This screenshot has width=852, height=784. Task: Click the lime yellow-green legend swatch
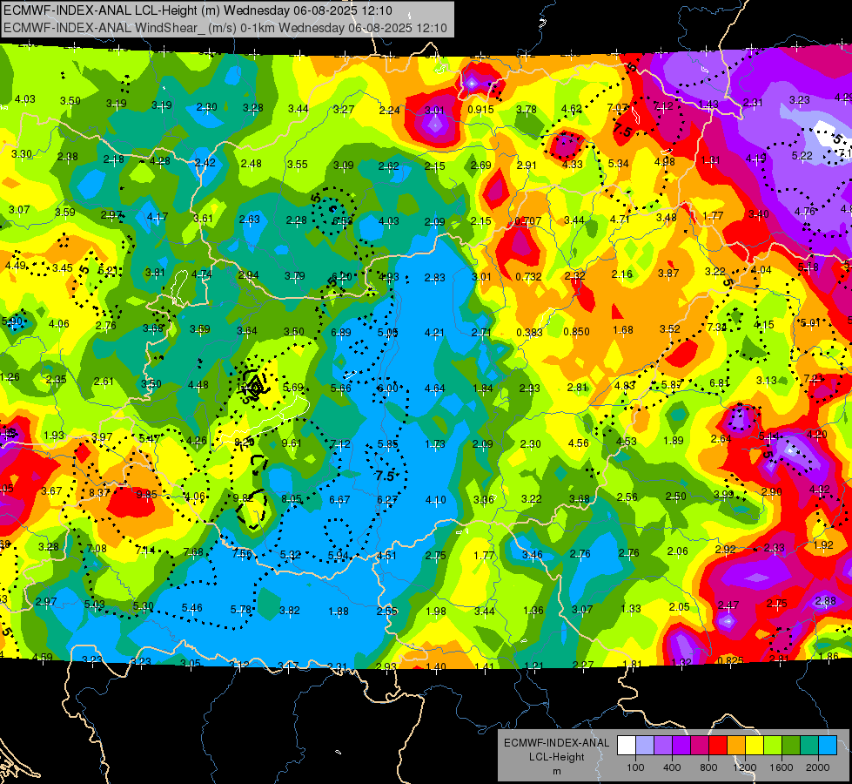[x=773, y=746]
